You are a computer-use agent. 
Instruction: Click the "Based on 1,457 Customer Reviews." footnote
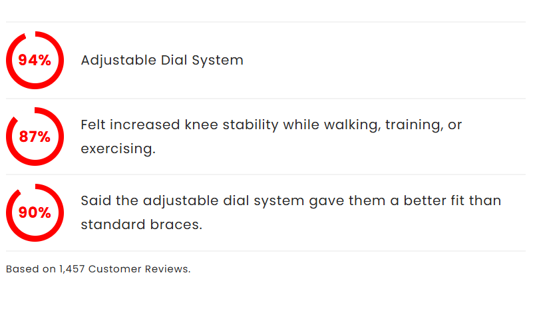[98, 269]
